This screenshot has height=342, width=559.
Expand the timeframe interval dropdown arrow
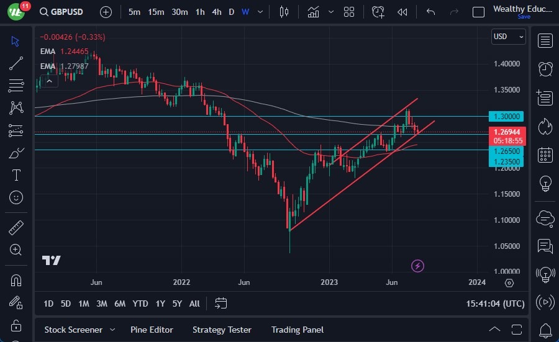(x=260, y=12)
